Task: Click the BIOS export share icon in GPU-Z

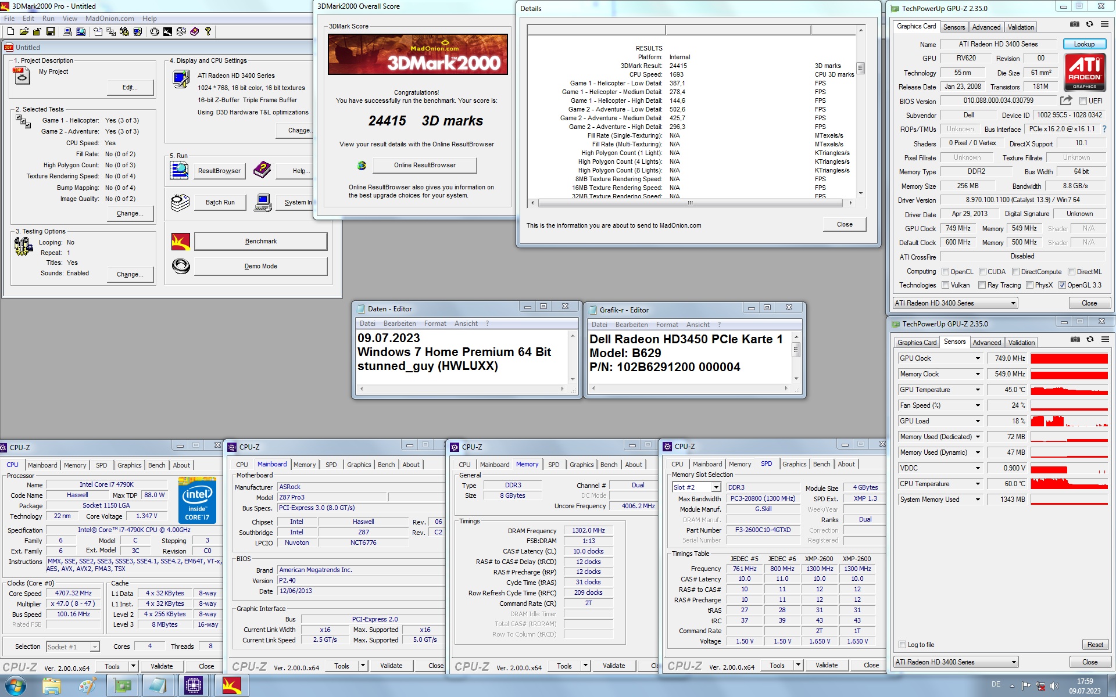Action: click(1066, 100)
